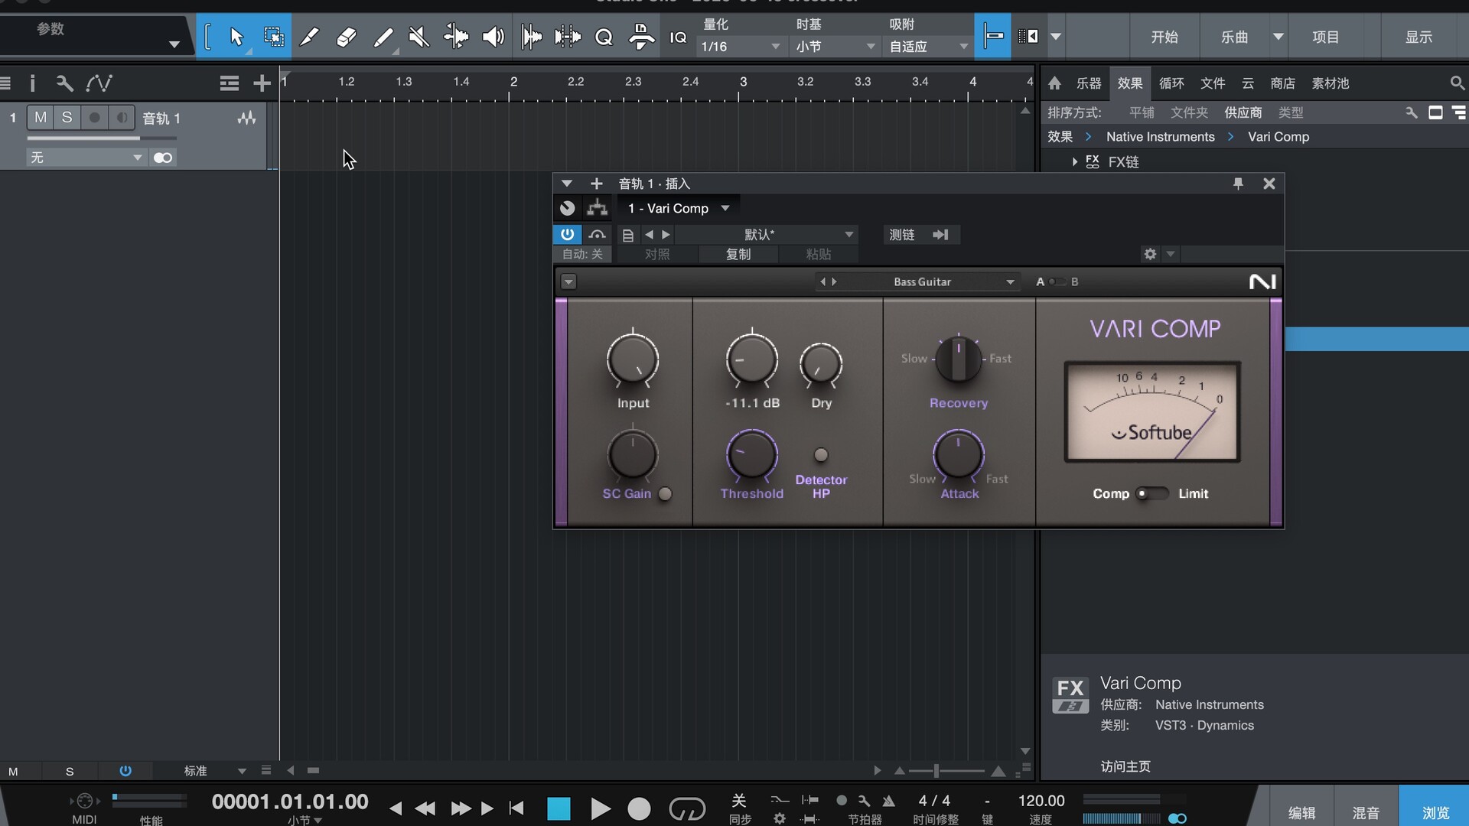Select the Listen speaker tool
Screen dimensions: 1469x826
pyautogui.click(x=493, y=37)
